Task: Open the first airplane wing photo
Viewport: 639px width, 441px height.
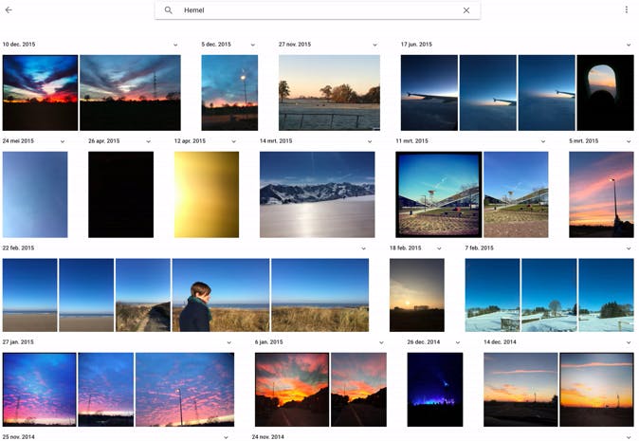Action: point(429,93)
